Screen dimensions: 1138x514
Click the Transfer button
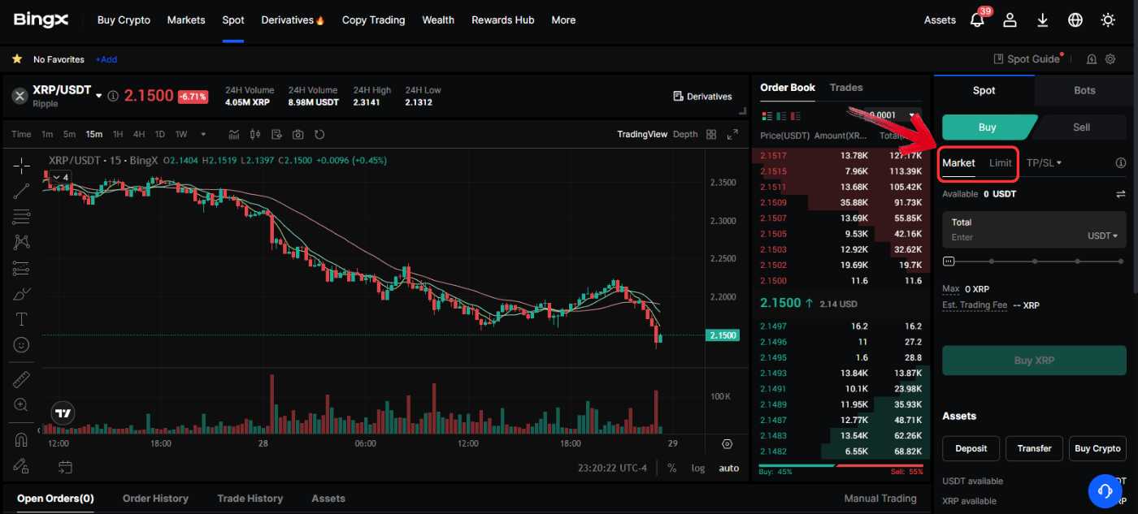click(x=1034, y=448)
